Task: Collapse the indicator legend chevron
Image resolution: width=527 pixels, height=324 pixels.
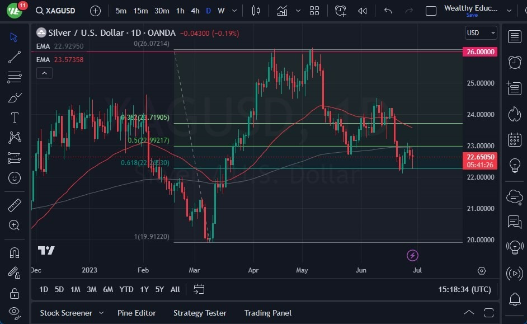Action: click(44, 73)
